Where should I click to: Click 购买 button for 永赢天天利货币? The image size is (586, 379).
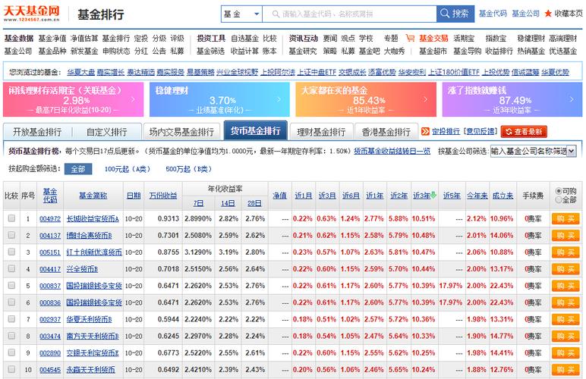click(x=566, y=370)
